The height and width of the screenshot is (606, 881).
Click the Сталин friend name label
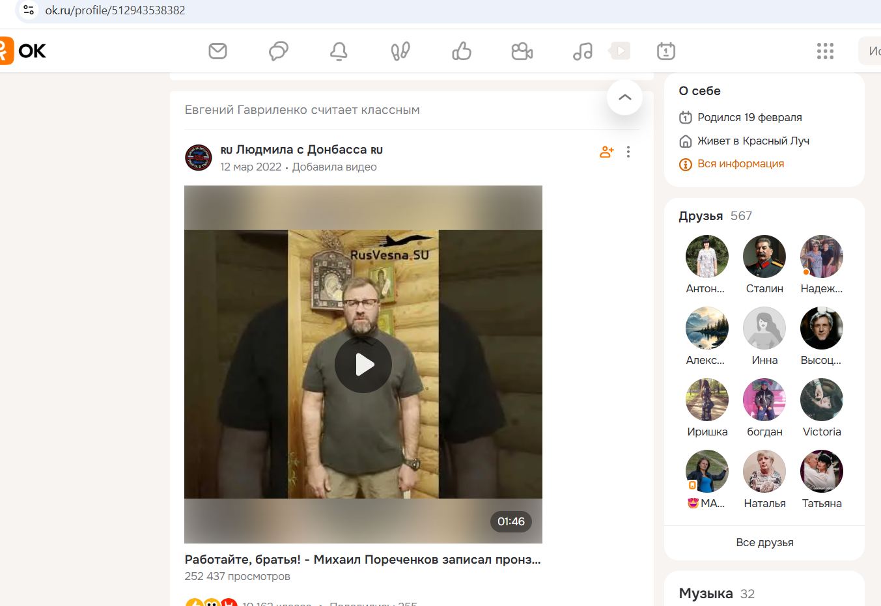coord(764,288)
